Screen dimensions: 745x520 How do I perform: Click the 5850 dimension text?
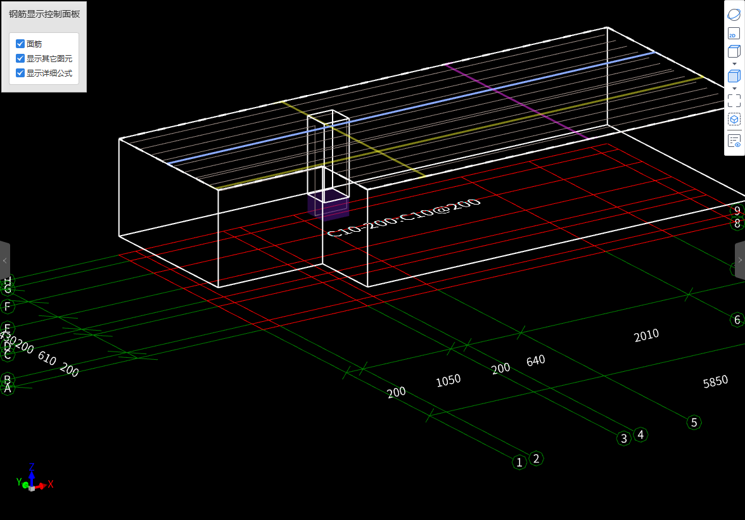click(x=716, y=381)
